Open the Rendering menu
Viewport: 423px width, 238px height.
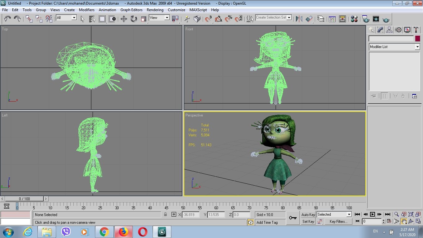(x=155, y=10)
